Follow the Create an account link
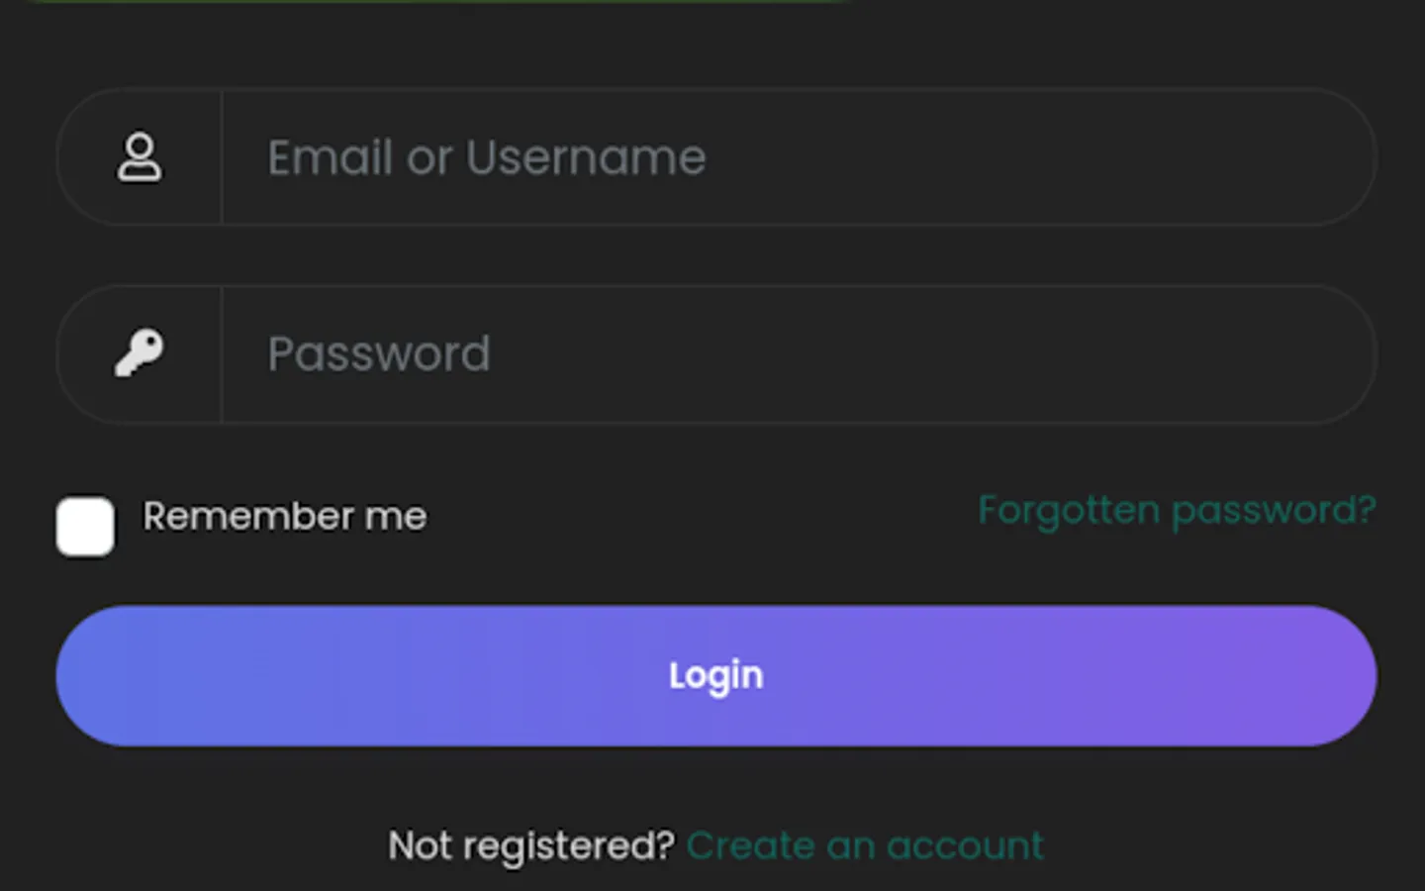 [x=864, y=845]
